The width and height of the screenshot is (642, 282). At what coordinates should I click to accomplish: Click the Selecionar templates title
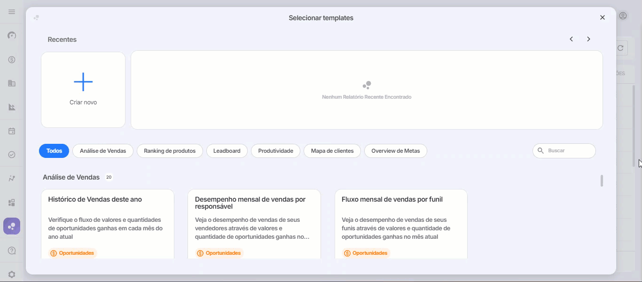(321, 18)
